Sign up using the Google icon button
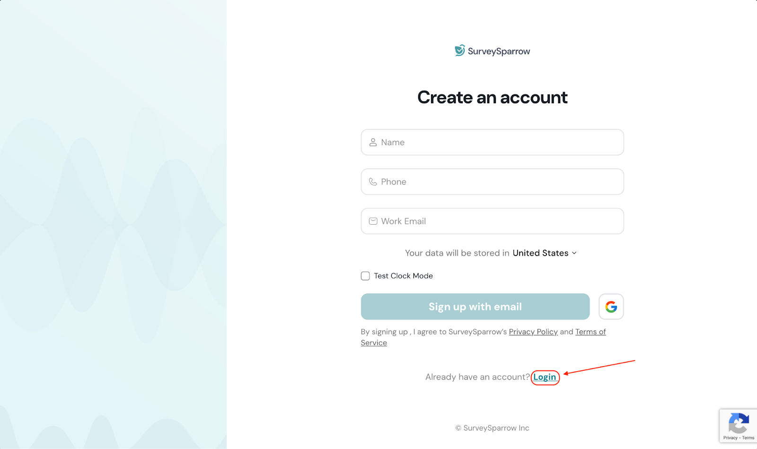The image size is (757, 449). click(x=611, y=307)
